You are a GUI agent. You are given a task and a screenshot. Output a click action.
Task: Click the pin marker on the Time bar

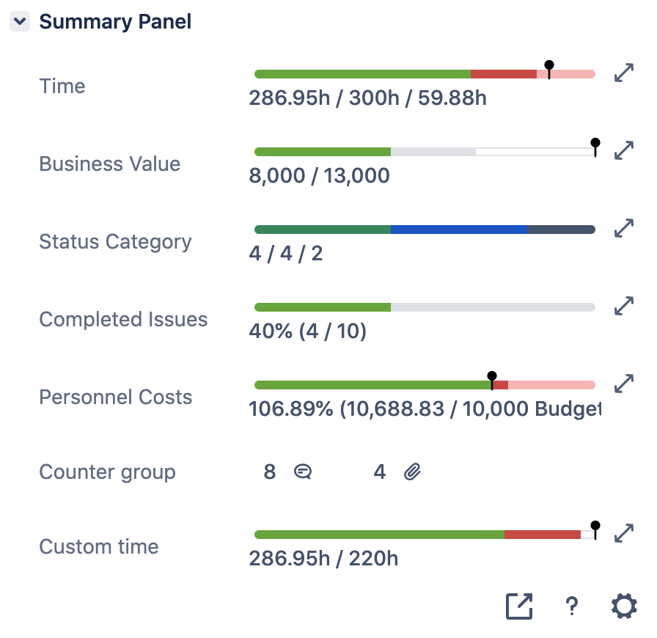pyautogui.click(x=549, y=66)
